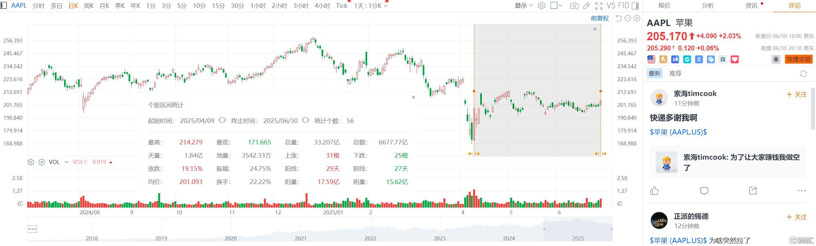
Task: Switch to 周K weekly chart
Action: [x=89, y=6]
